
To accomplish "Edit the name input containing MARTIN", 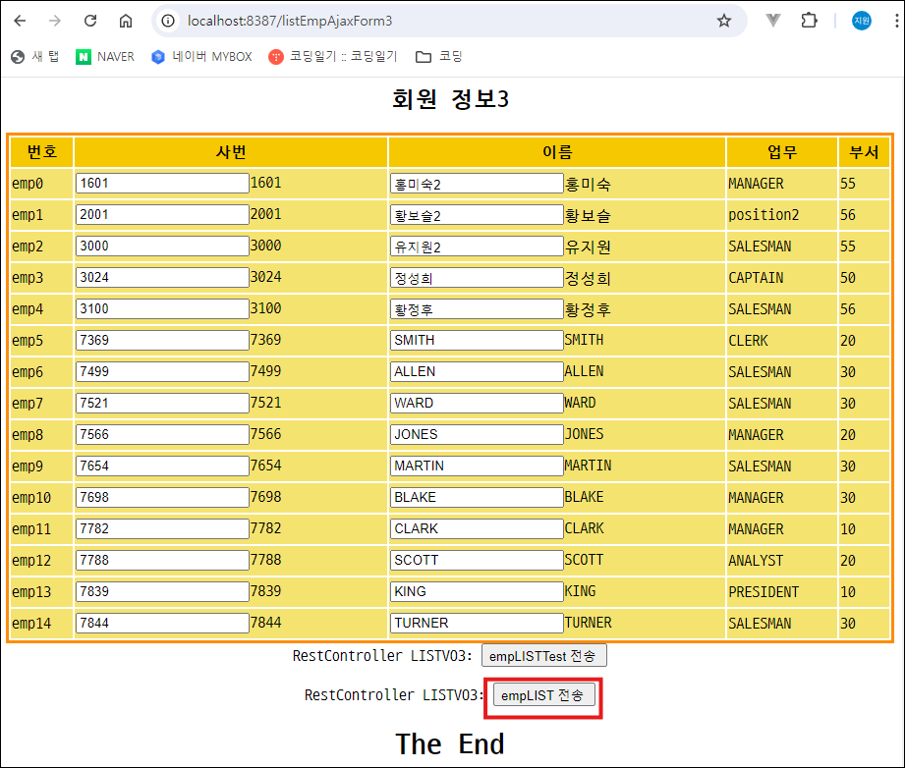I will tap(477, 466).
